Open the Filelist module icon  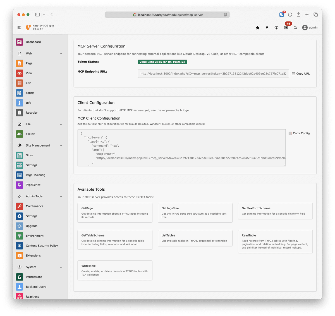[x=20, y=134]
